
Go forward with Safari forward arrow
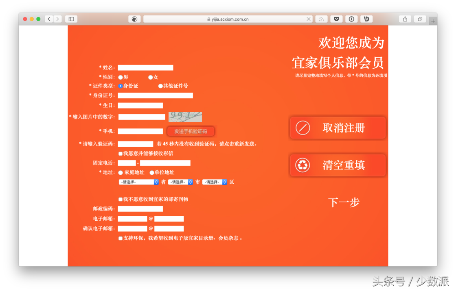point(57,19)
